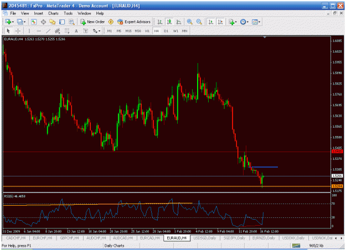Switch to D1 timeframe

coord(166,31)
